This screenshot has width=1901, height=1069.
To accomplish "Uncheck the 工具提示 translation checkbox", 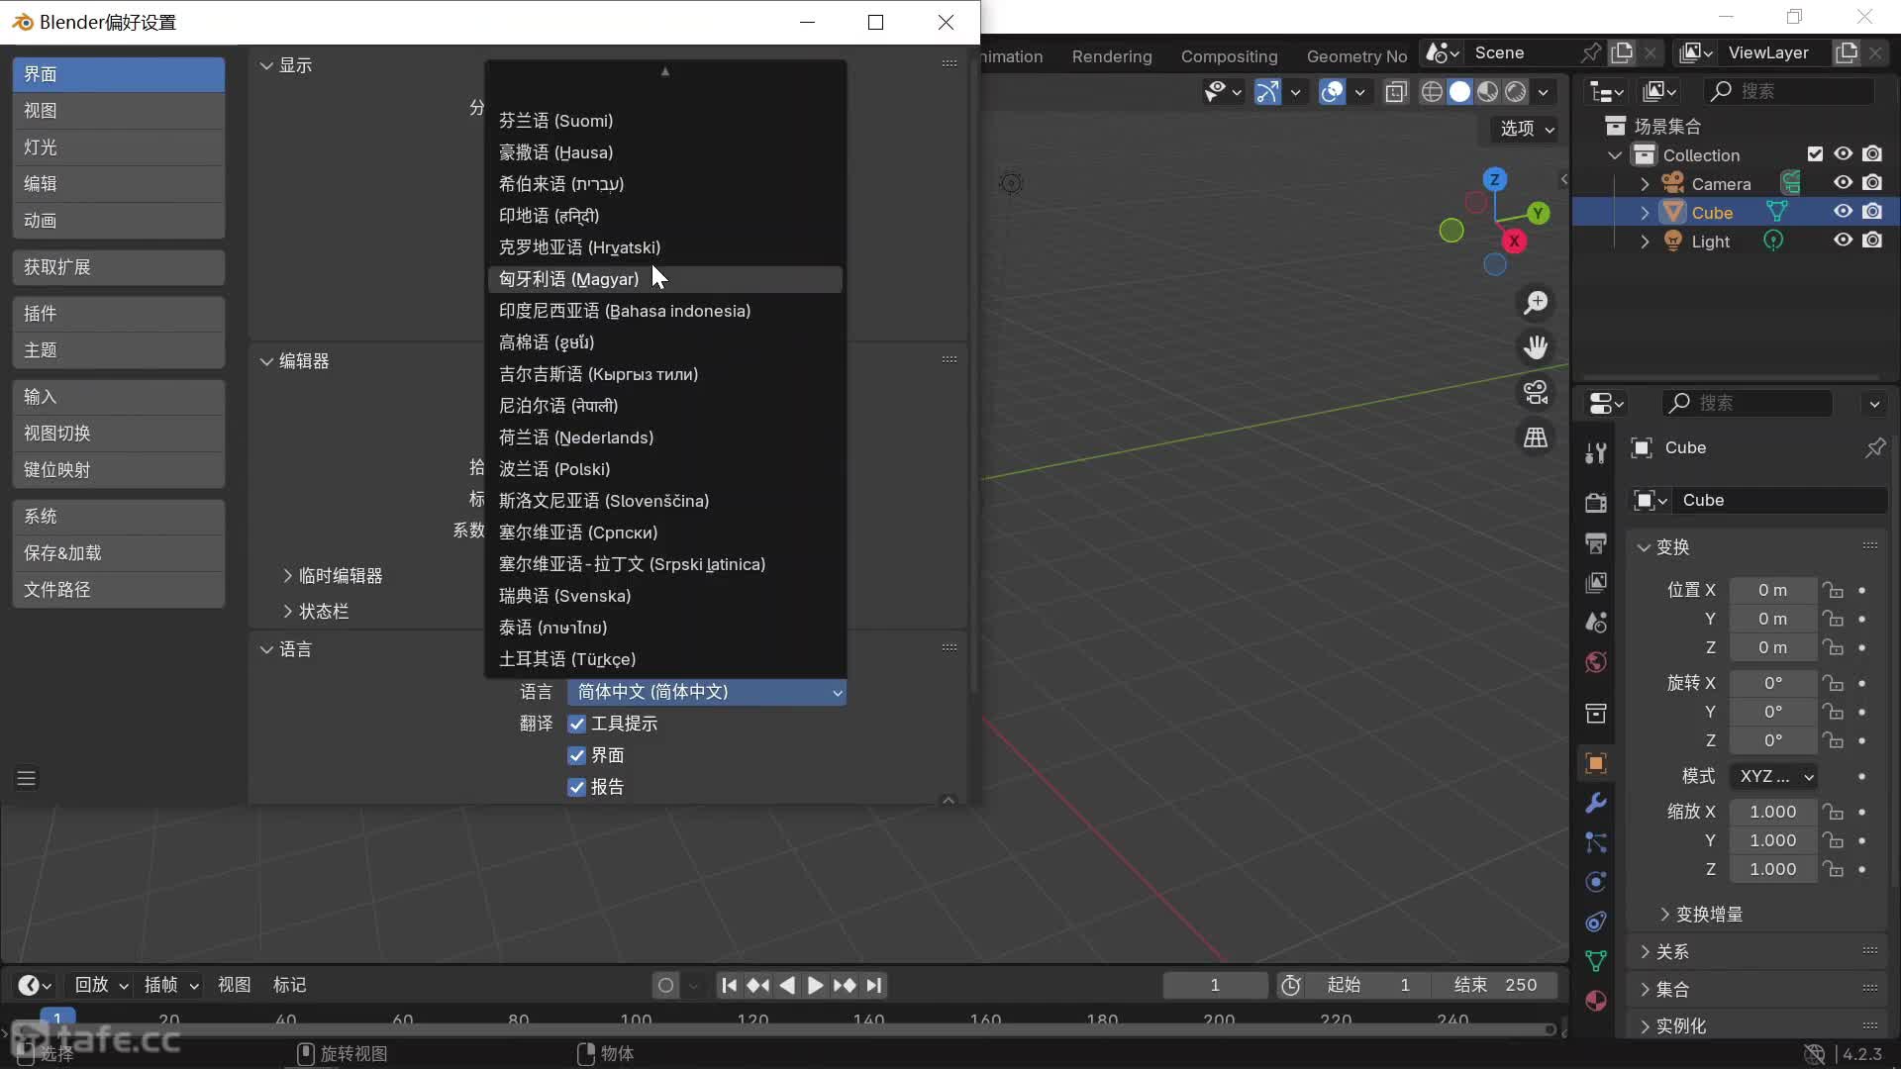I will pos(578,724).
